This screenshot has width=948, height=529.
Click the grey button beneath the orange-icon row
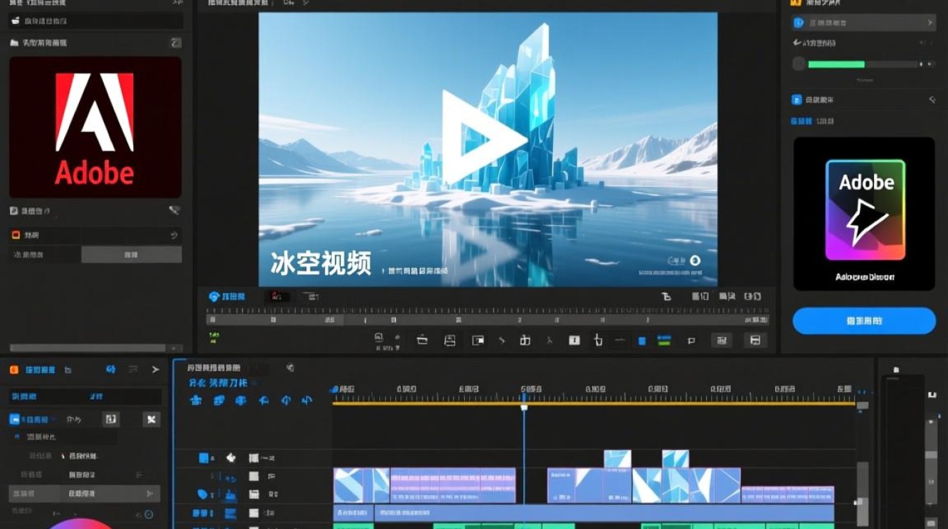(x=131, y=255)
